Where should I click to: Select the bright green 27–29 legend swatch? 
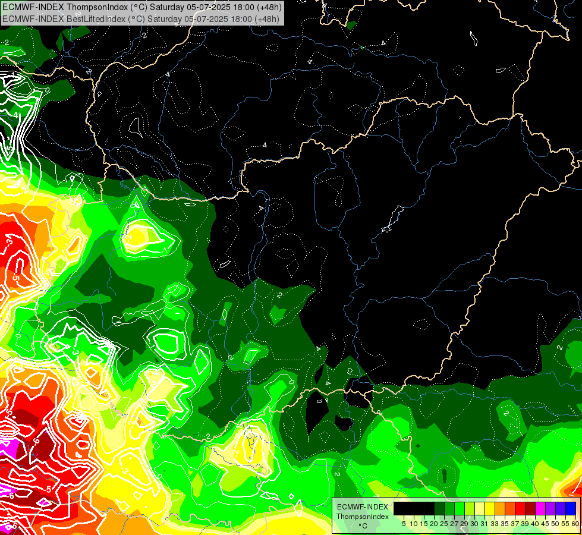click(x=460, y=508)
